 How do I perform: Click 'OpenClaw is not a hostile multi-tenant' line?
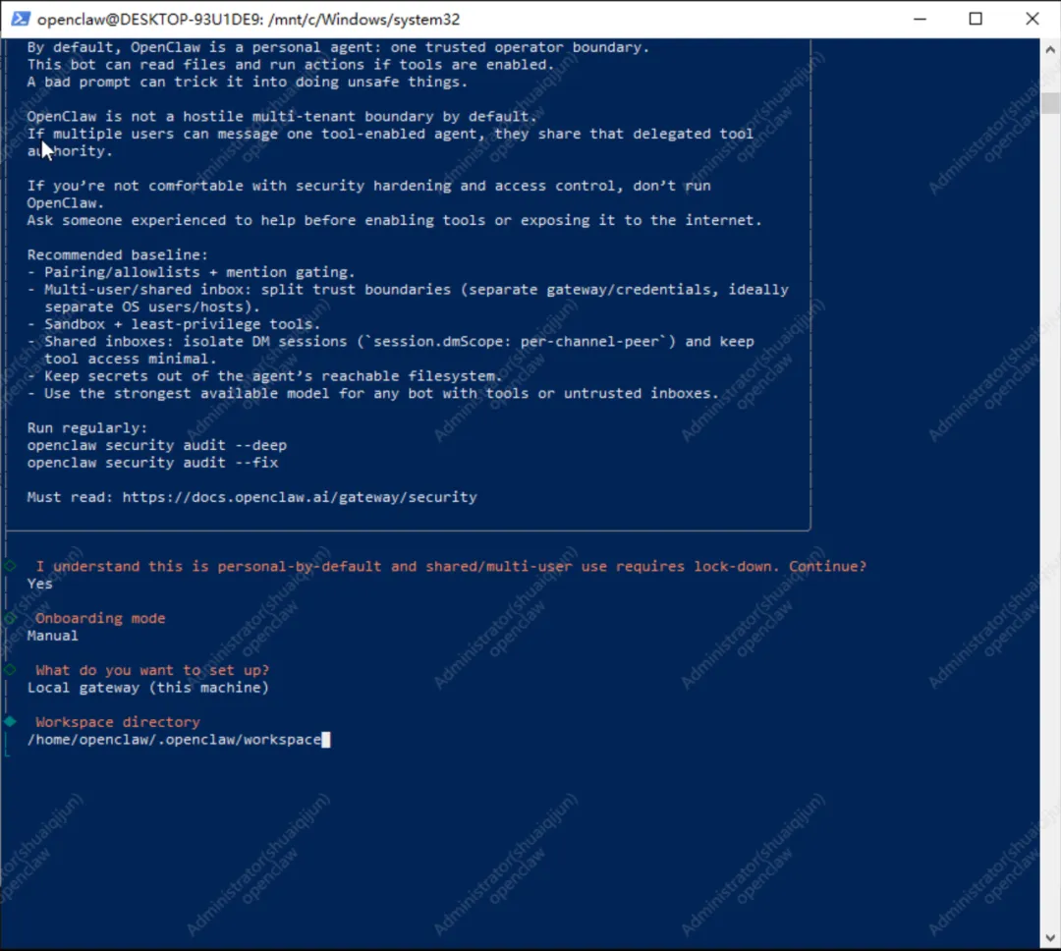[x=282, y=117]
